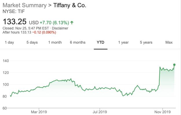Show the 6 months chart
Viewport: 181px width, 115px height.
point(78,42)
